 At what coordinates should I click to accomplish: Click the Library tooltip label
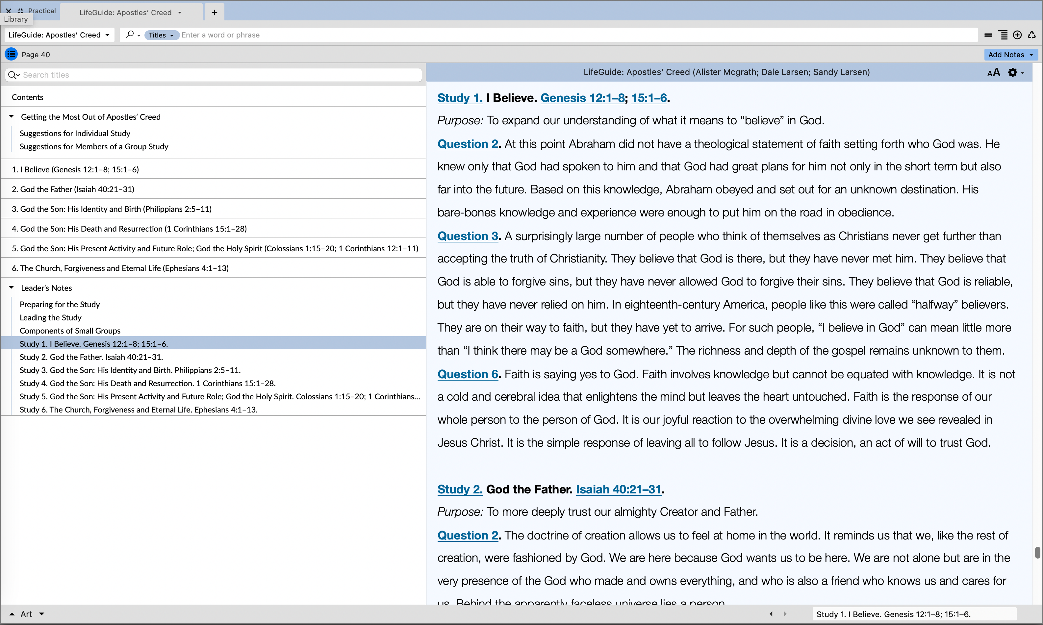point(16,19)
